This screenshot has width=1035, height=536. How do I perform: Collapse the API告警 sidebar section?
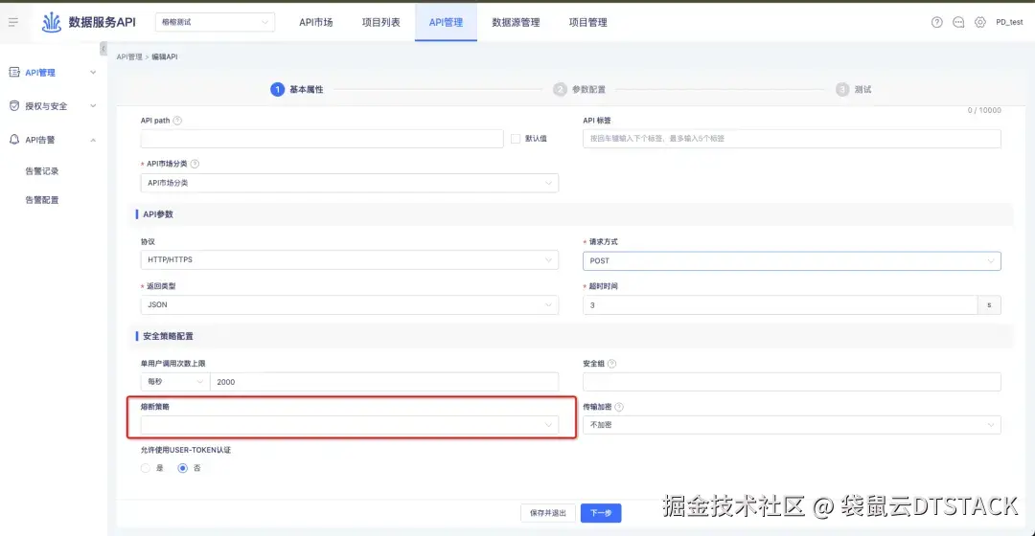pos(93,140)
